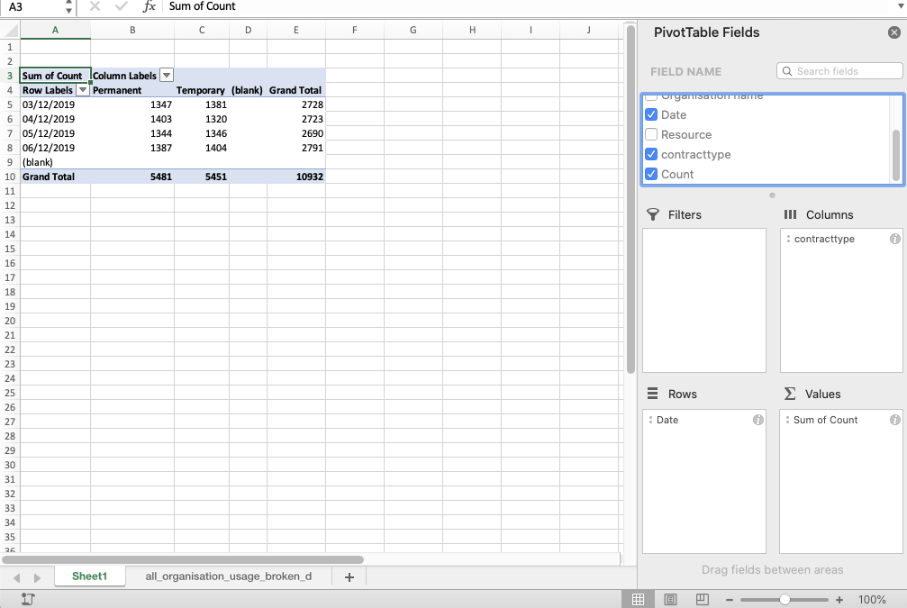
Task: Uncheck the Date field
Action: click(650, 114)
